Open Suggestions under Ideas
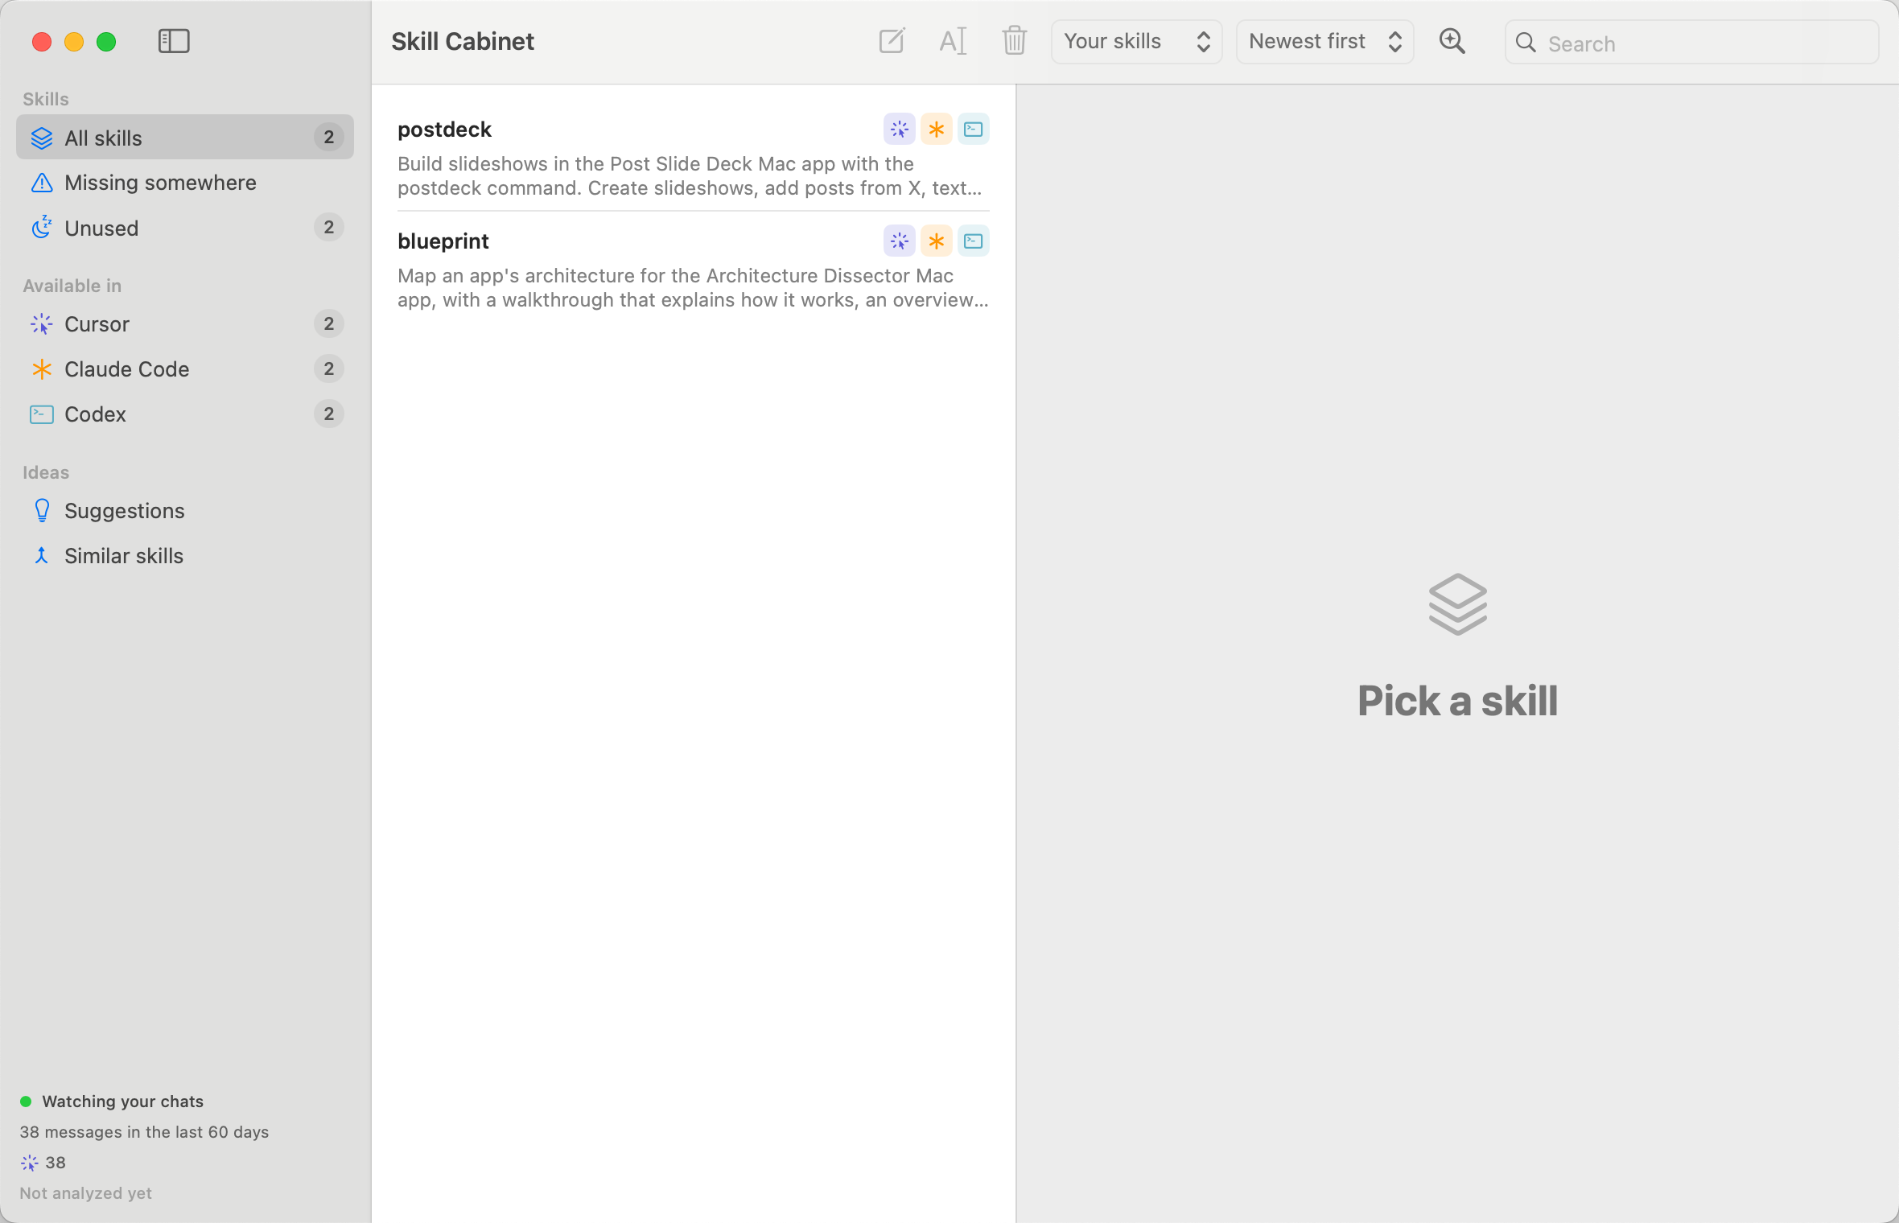1899x1223 pixels. (x=185, y=511)
